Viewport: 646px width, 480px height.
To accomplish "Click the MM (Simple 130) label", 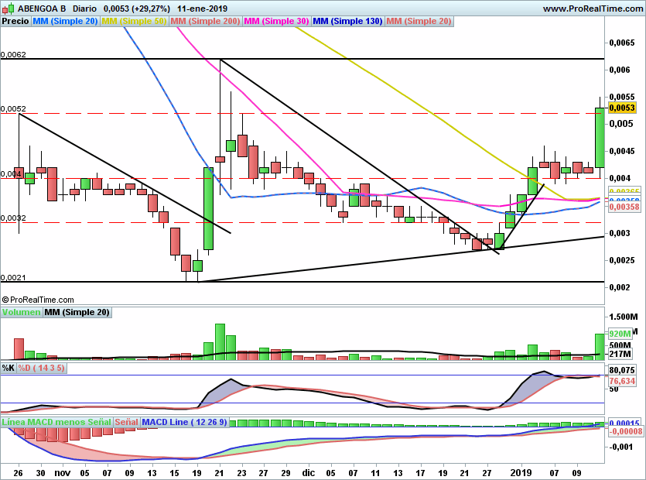I will [x=347, y=21].
